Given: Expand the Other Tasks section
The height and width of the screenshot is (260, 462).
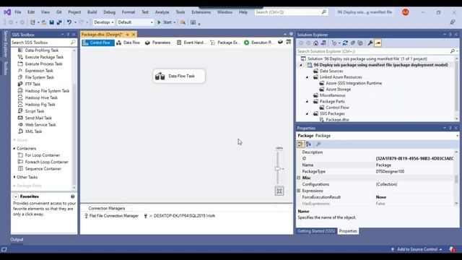Looking at the screenshot, I should (14, 177).
